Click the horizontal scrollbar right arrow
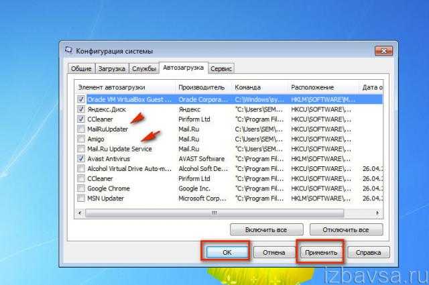Screen dimensions: 429x285 point(377,213)
